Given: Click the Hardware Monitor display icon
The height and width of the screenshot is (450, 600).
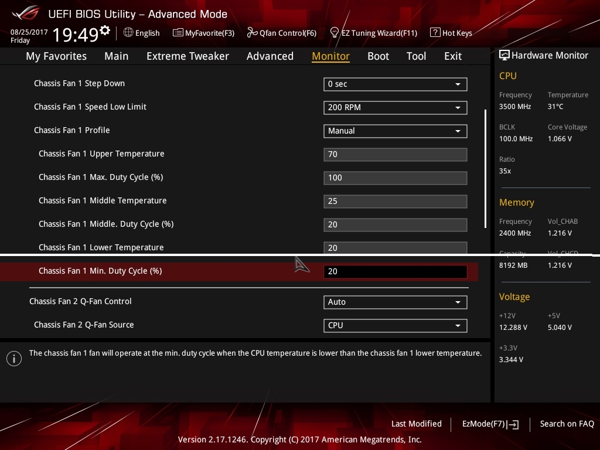Looking at the screenshot, I should click(504, 55).
